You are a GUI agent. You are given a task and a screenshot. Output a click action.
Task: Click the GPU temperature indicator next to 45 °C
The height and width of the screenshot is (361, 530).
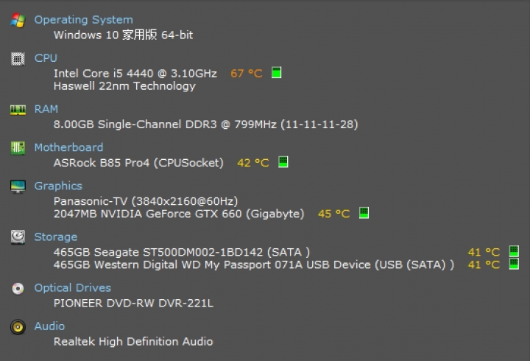(364, 213)
